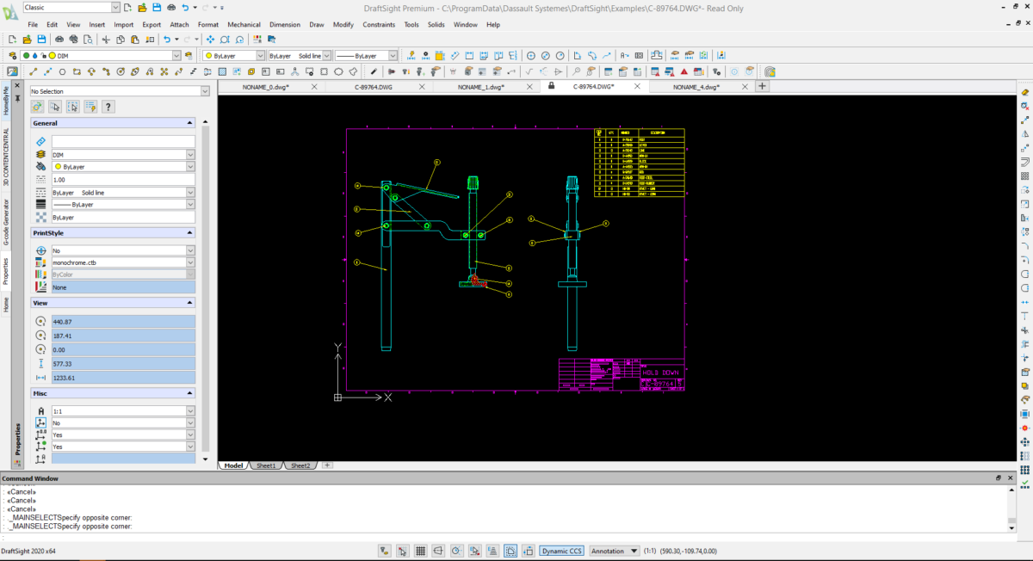This screenshot has height=561, width=1033.
Task: Toggle Grid display in status bar
Action: [421, 551]
